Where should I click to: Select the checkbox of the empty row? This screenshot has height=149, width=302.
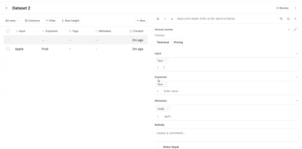click(x=8, y=40)
